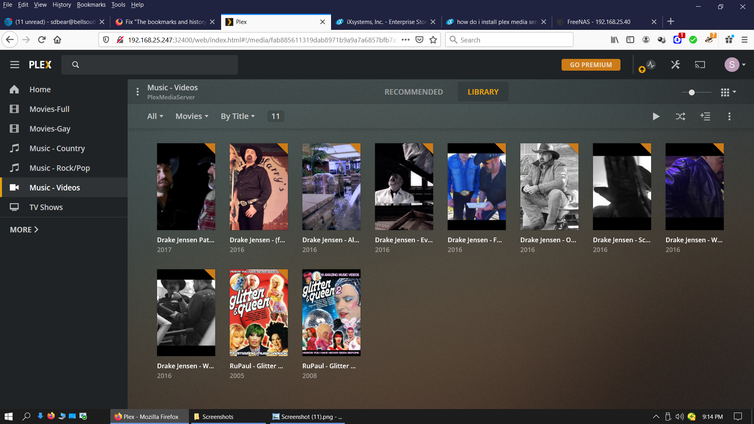754x424 pixels.
Task: Click the PLEX logo
Action: click(x=40, y=65)
